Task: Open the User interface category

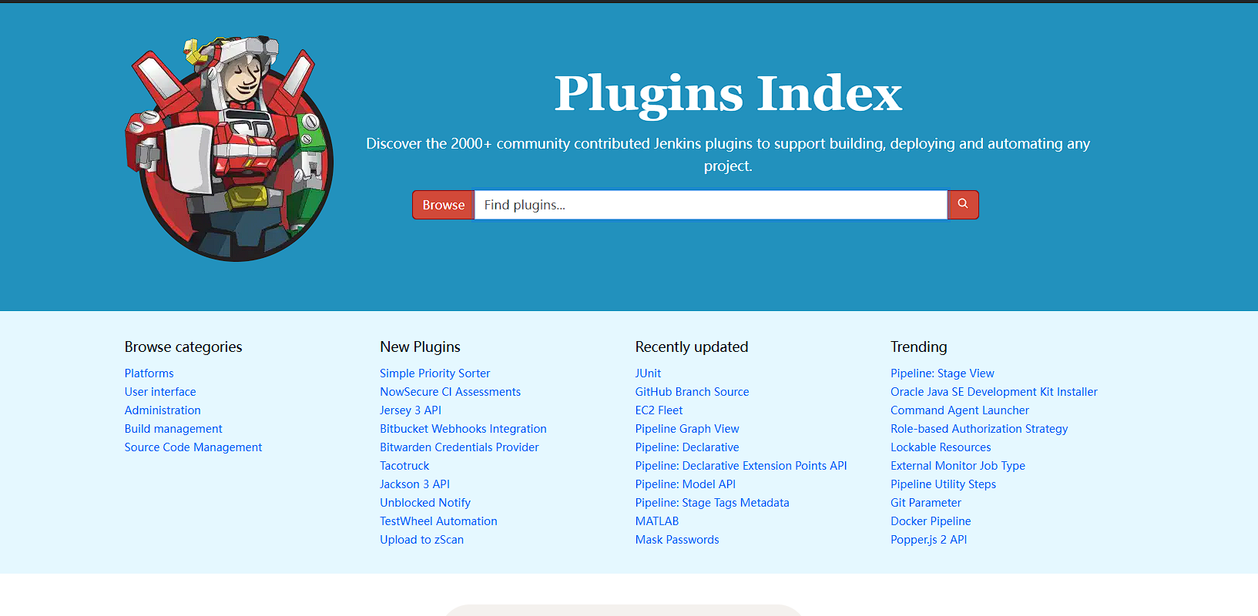Action: (160, 392)
